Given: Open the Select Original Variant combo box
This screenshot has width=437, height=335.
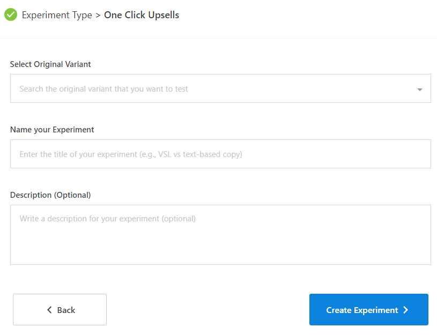Looking at the screenshot, I should 220,88.
